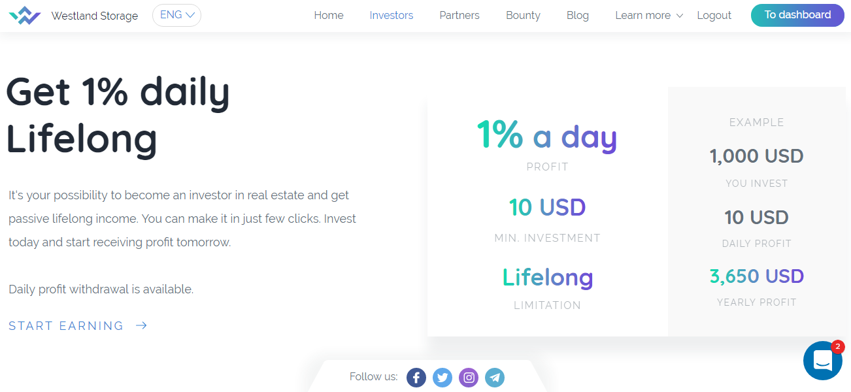This screenshot has width=851, height=392.
Task: Open the Telegram social media icon
Action: tap(495, 377)
